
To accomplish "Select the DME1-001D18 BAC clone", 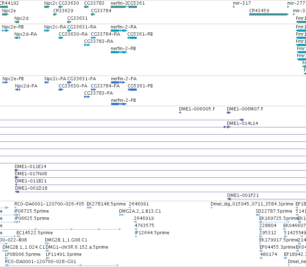I will [x=161, y=192].
